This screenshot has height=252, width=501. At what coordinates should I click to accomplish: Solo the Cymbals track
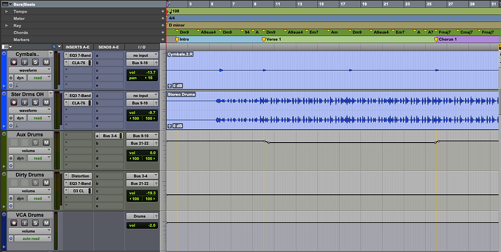point(35,62)
